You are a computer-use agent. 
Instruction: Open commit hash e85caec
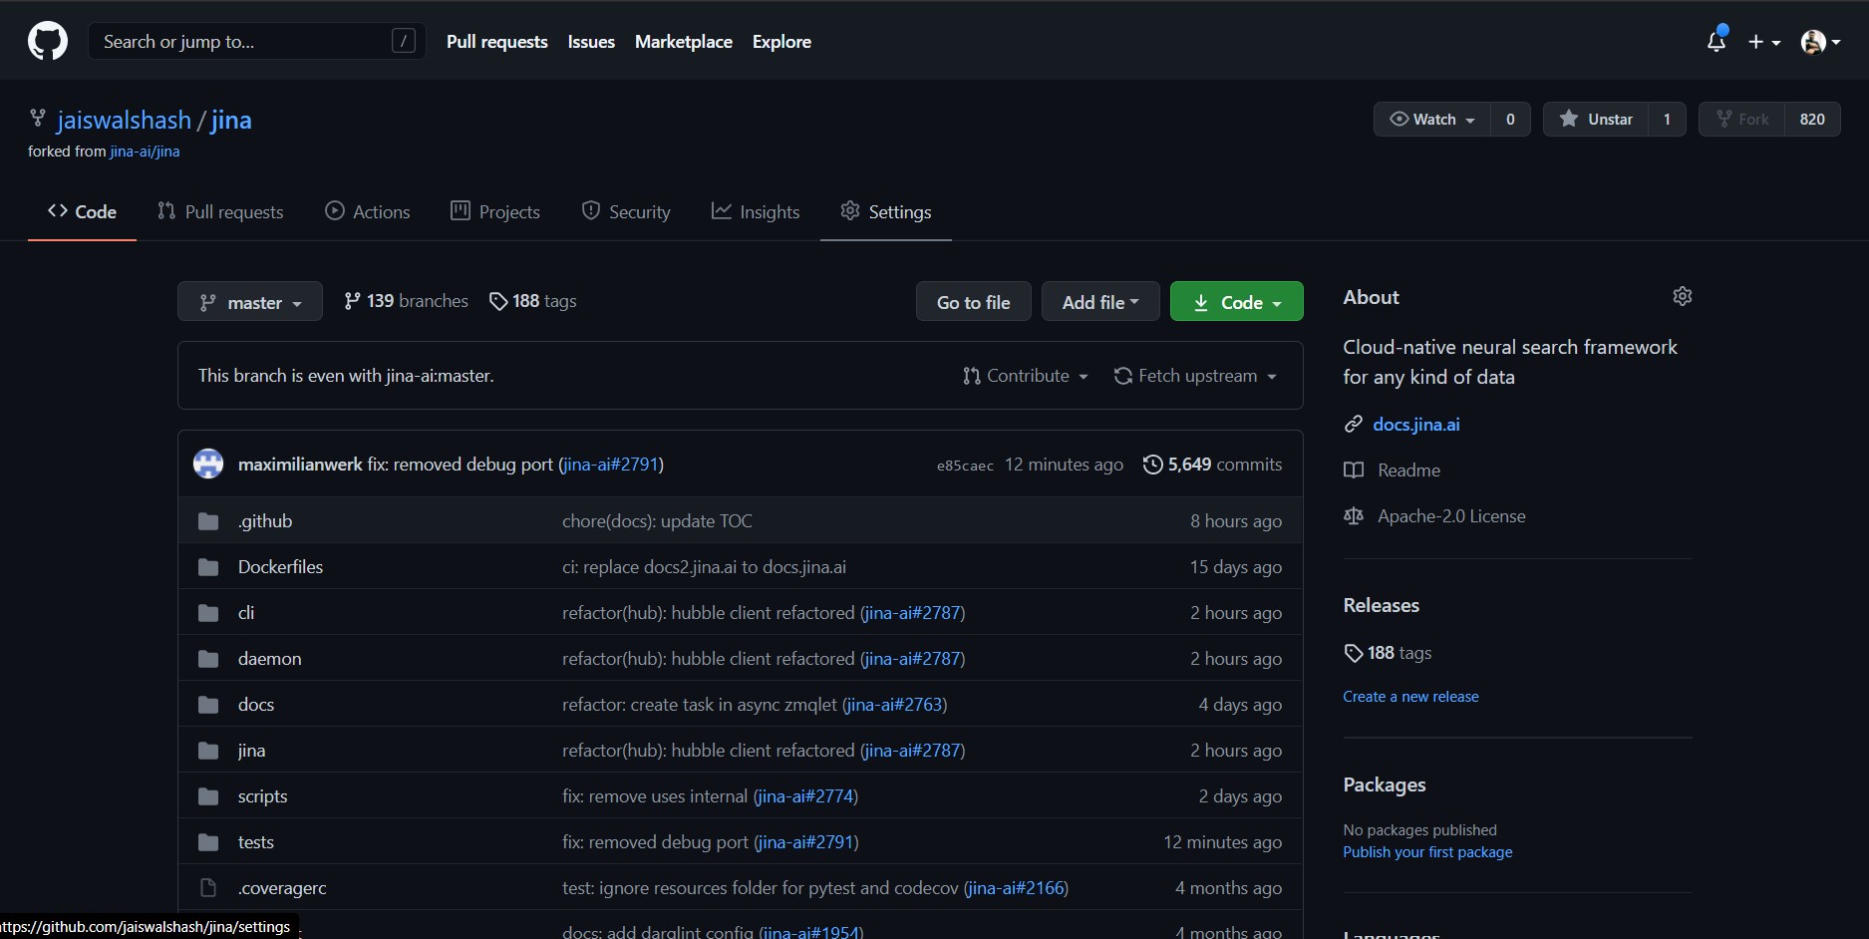(x=965, y=466)
